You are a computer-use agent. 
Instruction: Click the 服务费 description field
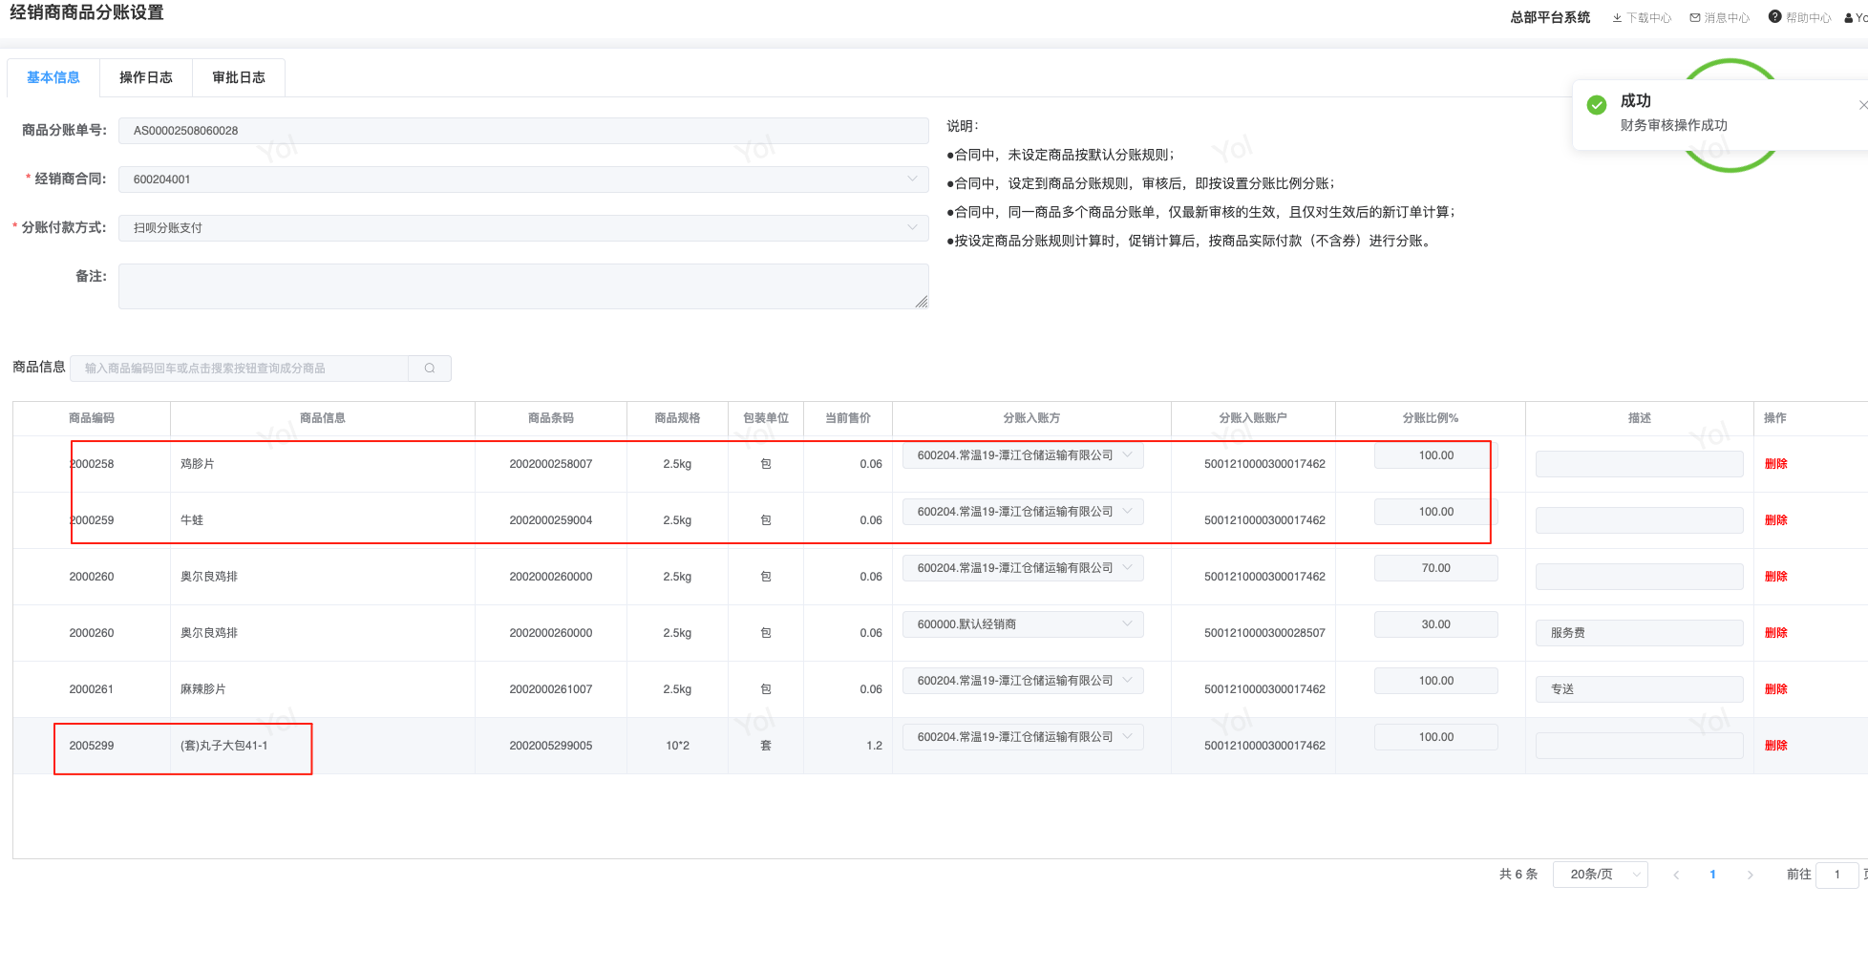click(x=1639, y=633)
